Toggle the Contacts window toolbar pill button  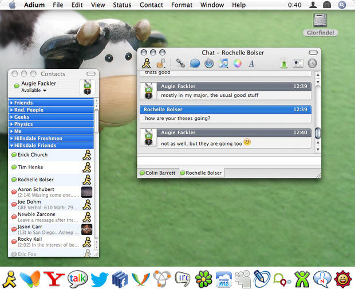[91, 74]
